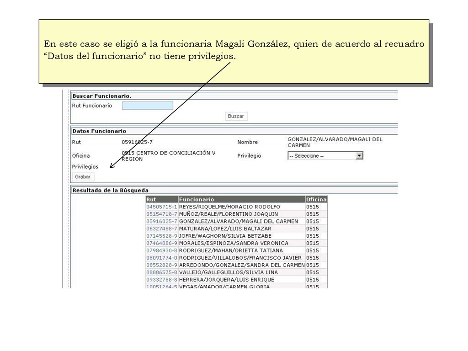Open Rut link 08091774-0
The height and width of the screenshot is (351, 468).
coord(161,258)
